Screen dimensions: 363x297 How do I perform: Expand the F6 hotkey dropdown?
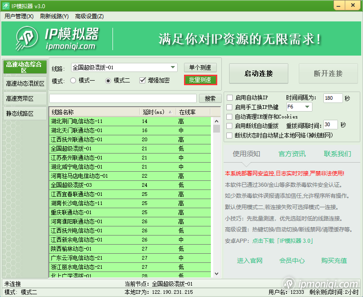click(x=307, y=107)
